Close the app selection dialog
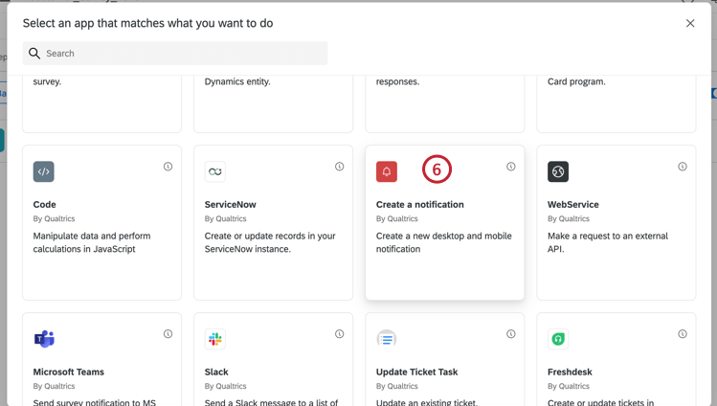This screenshot has width=717, height=406. tap(690, 23)
